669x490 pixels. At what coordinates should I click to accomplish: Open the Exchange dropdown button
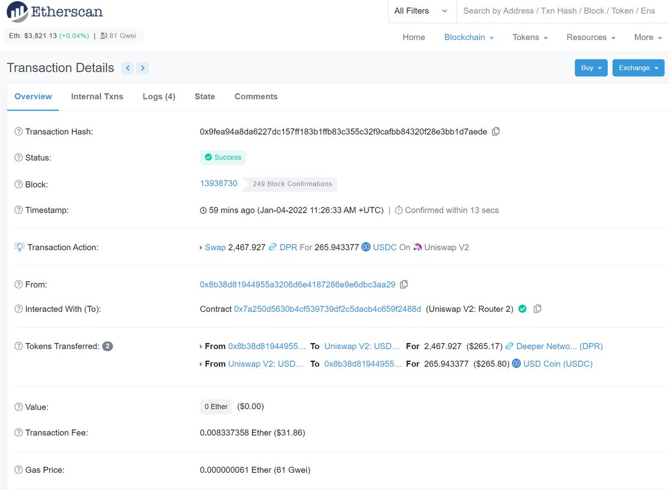click(638, 68)
